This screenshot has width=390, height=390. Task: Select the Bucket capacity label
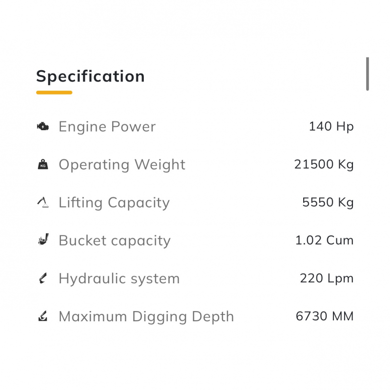point(115,241)
